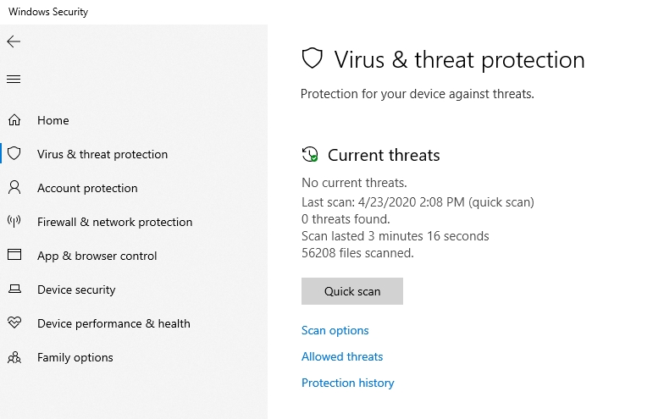View Protection history link
664x419 pixels.
[x=347, y=383]
